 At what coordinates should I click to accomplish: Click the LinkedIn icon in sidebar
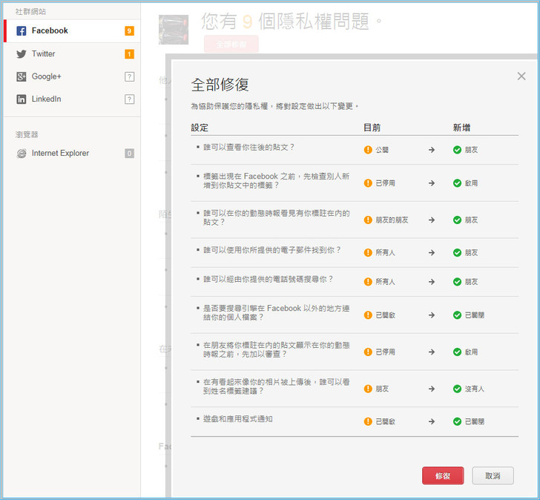[22, 99]
